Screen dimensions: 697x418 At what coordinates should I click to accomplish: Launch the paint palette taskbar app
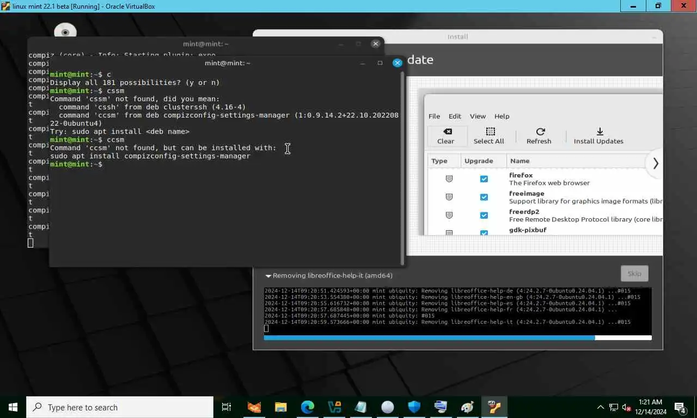[x=468, y=407]
